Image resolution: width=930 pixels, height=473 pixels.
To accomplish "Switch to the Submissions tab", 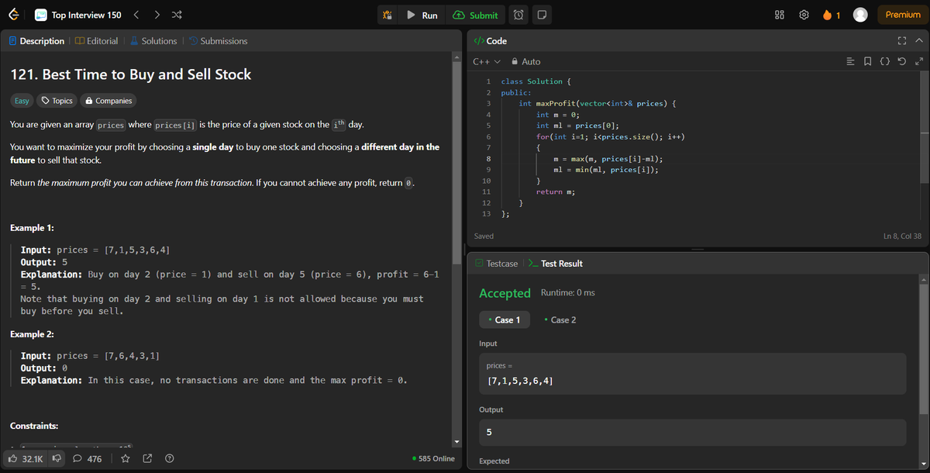I will pyautogui.click(x=218, y=41).
